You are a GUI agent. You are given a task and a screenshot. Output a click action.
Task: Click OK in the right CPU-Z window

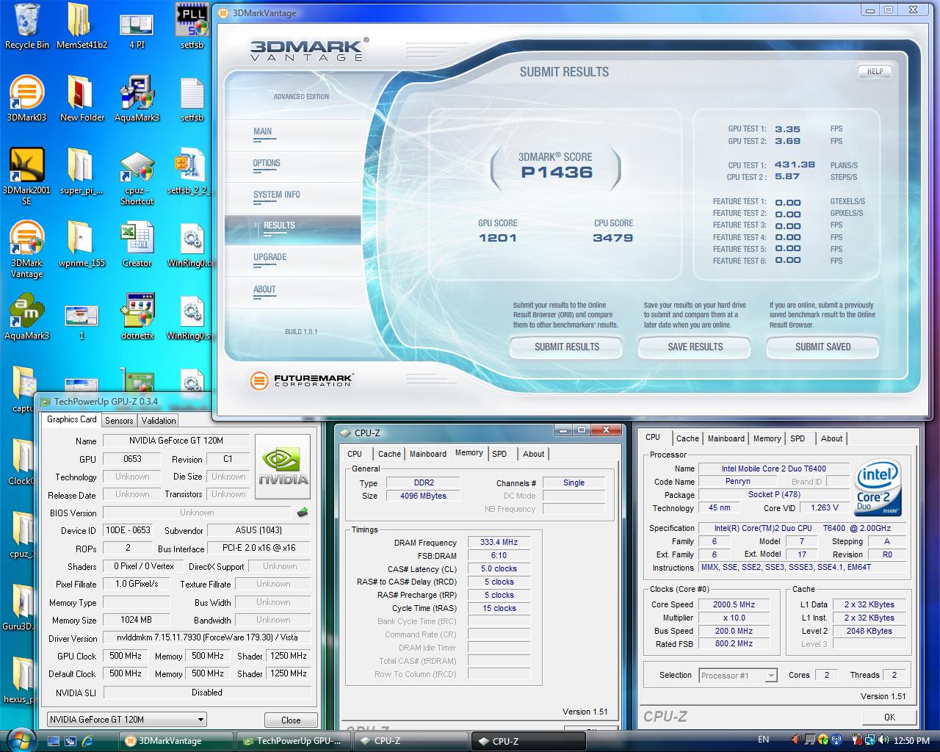coord(889,717)
